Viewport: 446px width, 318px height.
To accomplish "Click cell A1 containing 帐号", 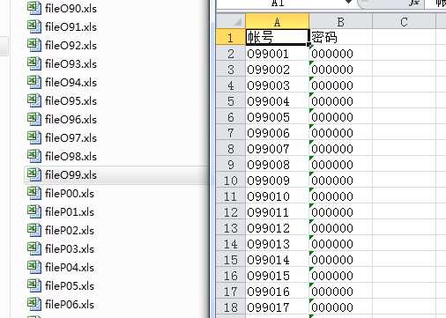I will coord(278,37).
